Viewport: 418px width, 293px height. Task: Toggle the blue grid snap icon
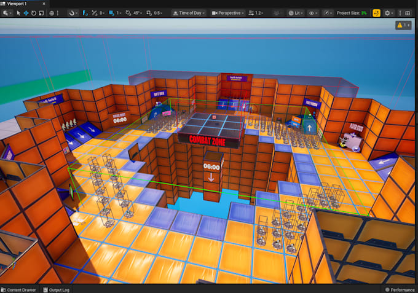tap(111, 13)
